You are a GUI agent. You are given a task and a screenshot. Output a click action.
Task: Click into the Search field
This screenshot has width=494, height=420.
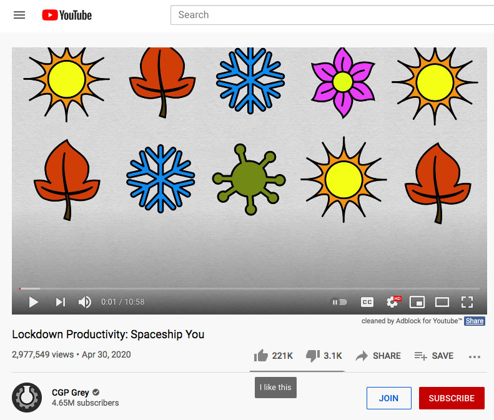331,15
